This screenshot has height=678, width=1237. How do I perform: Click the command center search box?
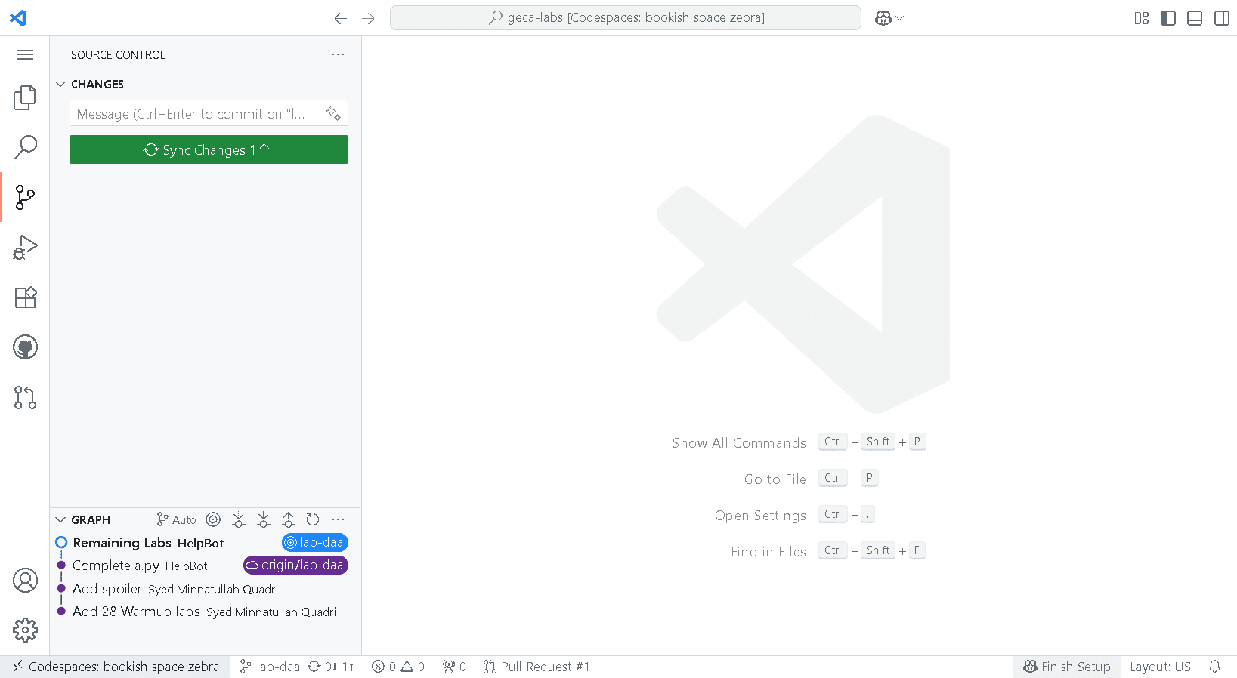click(626, 18)
